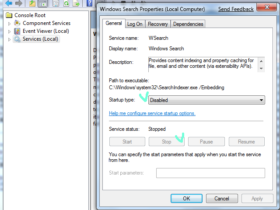The width and height of the screenshot is (280, 210).
Task: Select Event Viewer (Local) tree label
Action: coord(46,31)
